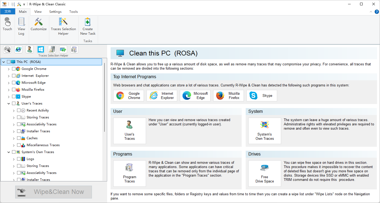Click the quick access dropdown arrow in the title bar
This screenshot has width=380, height=203.
(24, 4)
